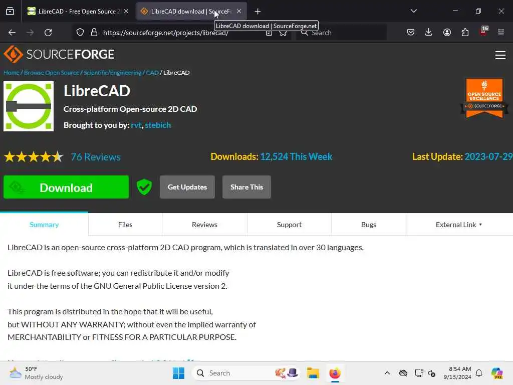Go to Home breadcrumb link
513x385 pixels.
[x=12, y=73]
